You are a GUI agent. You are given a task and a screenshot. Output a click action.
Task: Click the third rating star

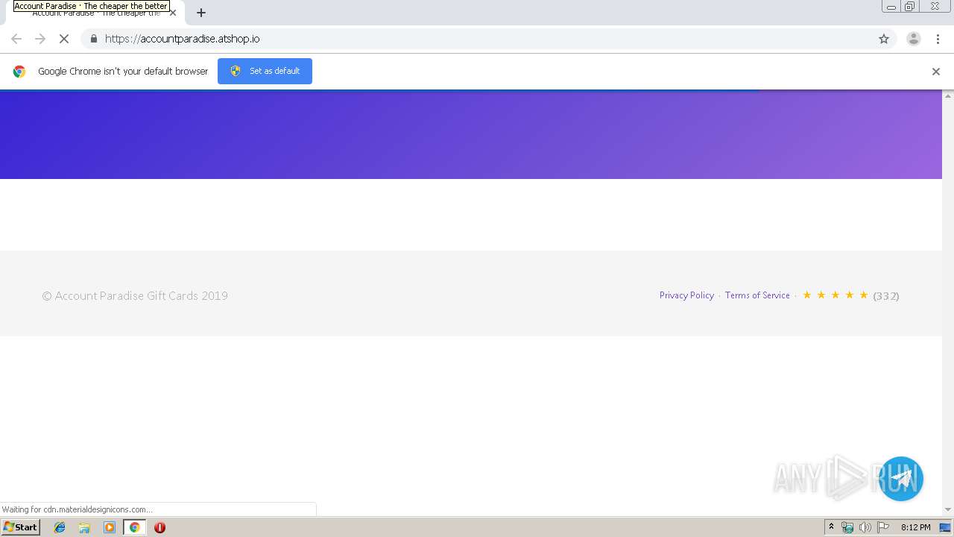(835, 295)
